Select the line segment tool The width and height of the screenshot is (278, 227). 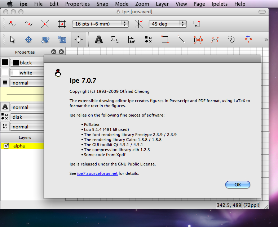pos(182,40)
